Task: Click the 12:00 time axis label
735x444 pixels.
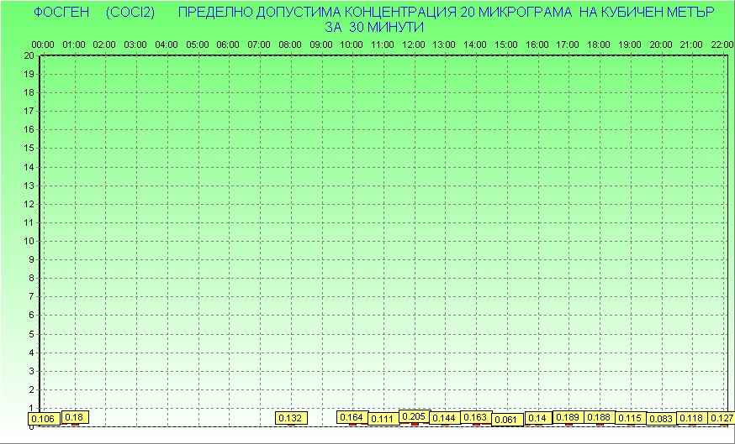Action: [413, 44]
